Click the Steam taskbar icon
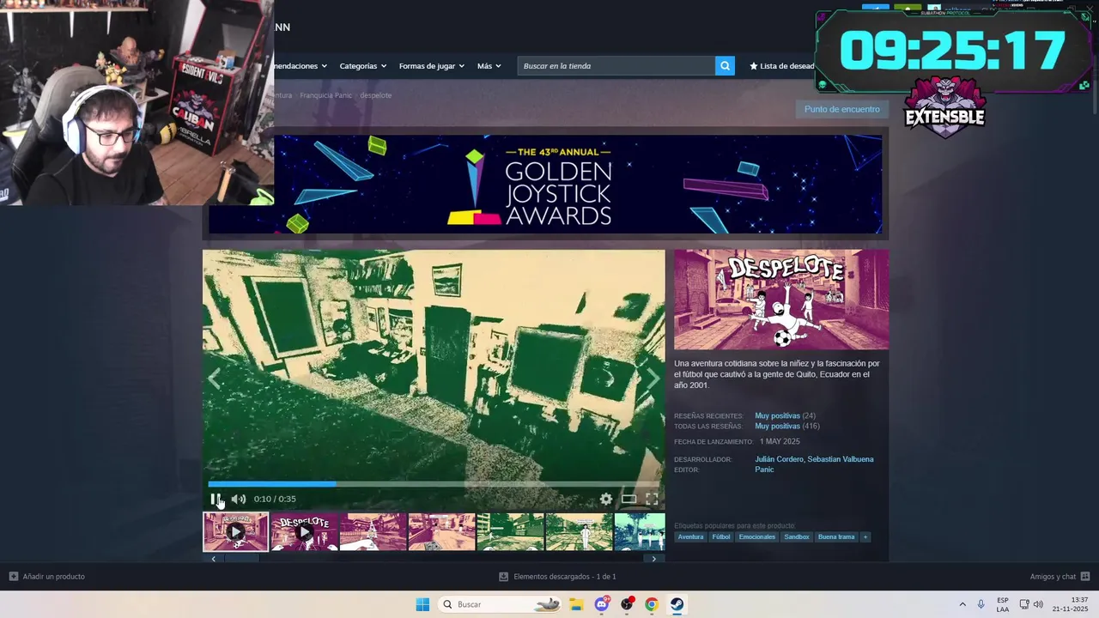The image size is (1099, 618). [677, 604]
